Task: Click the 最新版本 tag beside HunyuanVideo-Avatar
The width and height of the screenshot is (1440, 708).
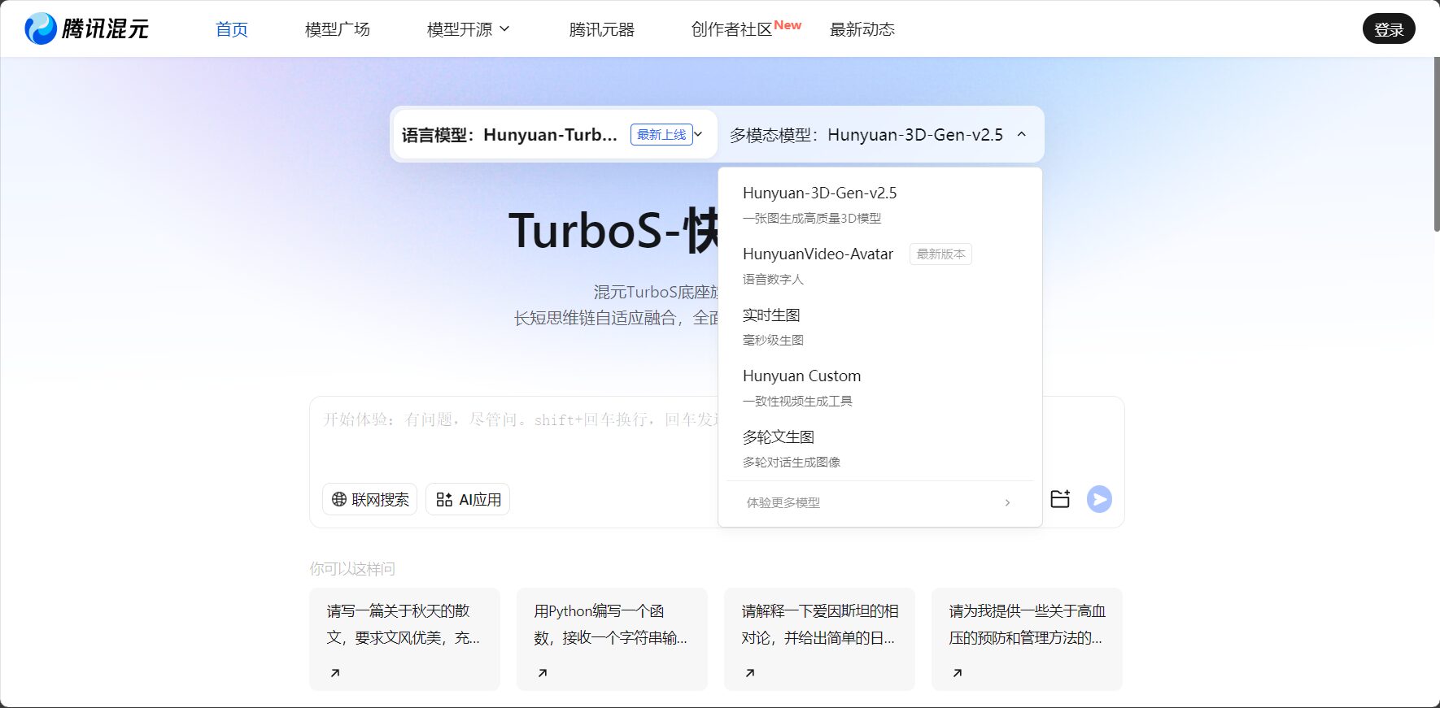Action: [x=940, y=254]
